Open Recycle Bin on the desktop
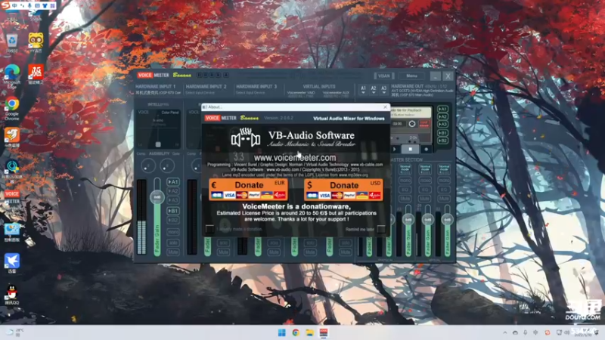This screenshot has width=605, height=340. click(12, 42)
